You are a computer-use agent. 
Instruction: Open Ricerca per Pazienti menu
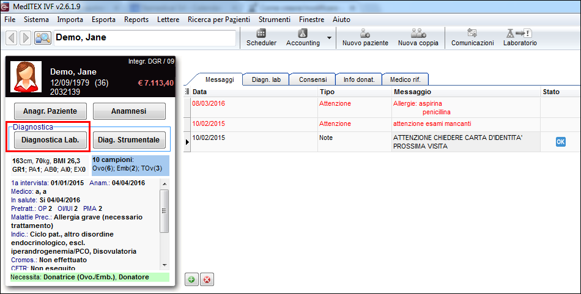218,20
